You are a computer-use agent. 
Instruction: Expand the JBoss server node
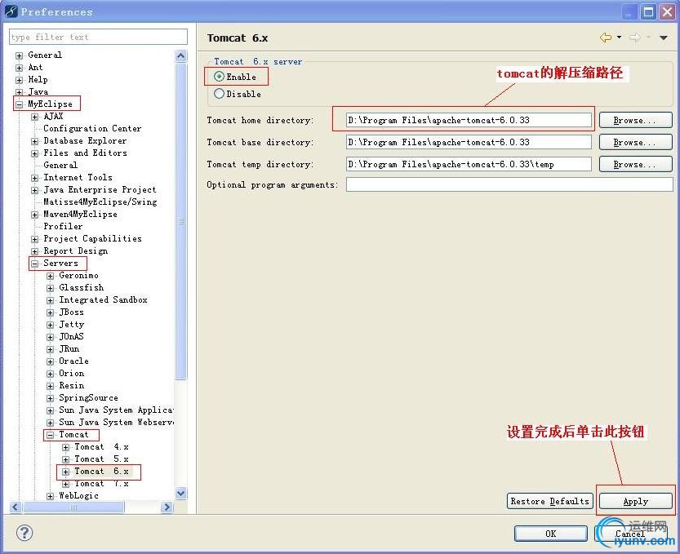coord(51,312)
